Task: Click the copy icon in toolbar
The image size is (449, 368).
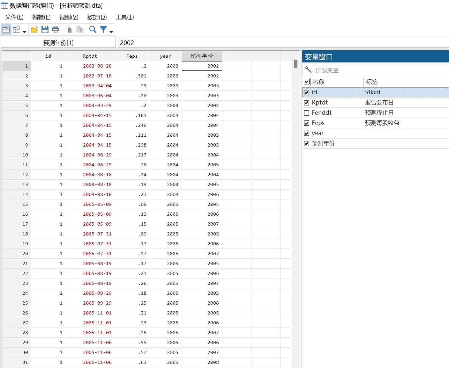Action: [69, 30]
